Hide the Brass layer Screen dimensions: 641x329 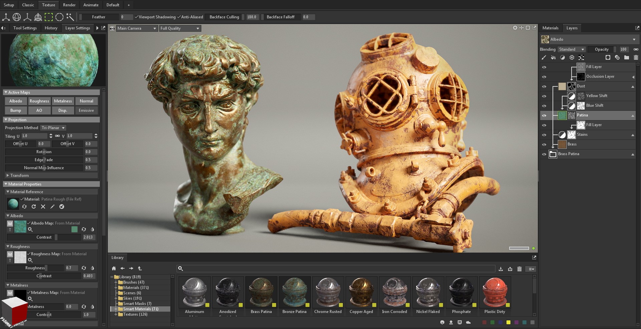[x=544, y=144]
